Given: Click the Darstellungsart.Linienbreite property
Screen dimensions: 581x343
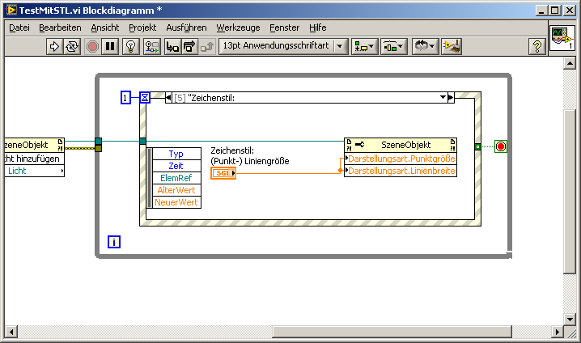Looking at the screenshot, I should click(401, 171).
